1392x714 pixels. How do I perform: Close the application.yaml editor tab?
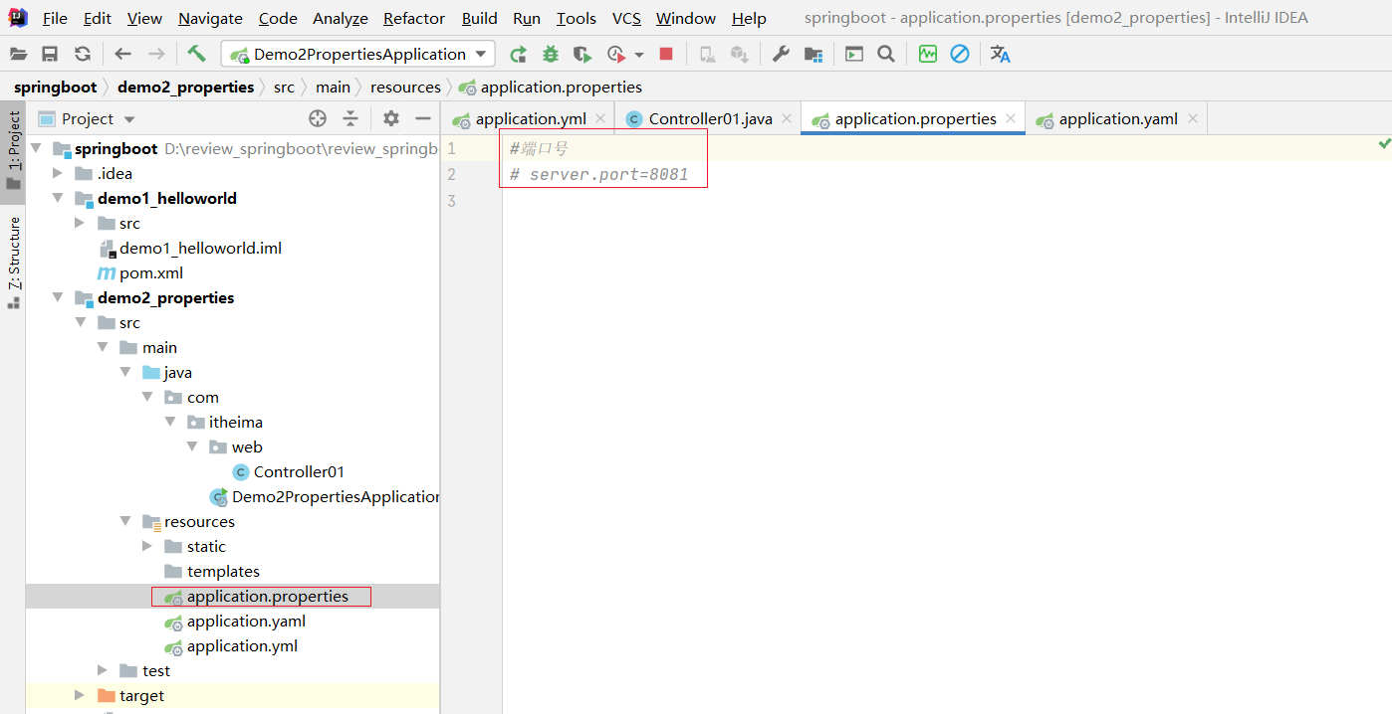tap(1192, 118)
